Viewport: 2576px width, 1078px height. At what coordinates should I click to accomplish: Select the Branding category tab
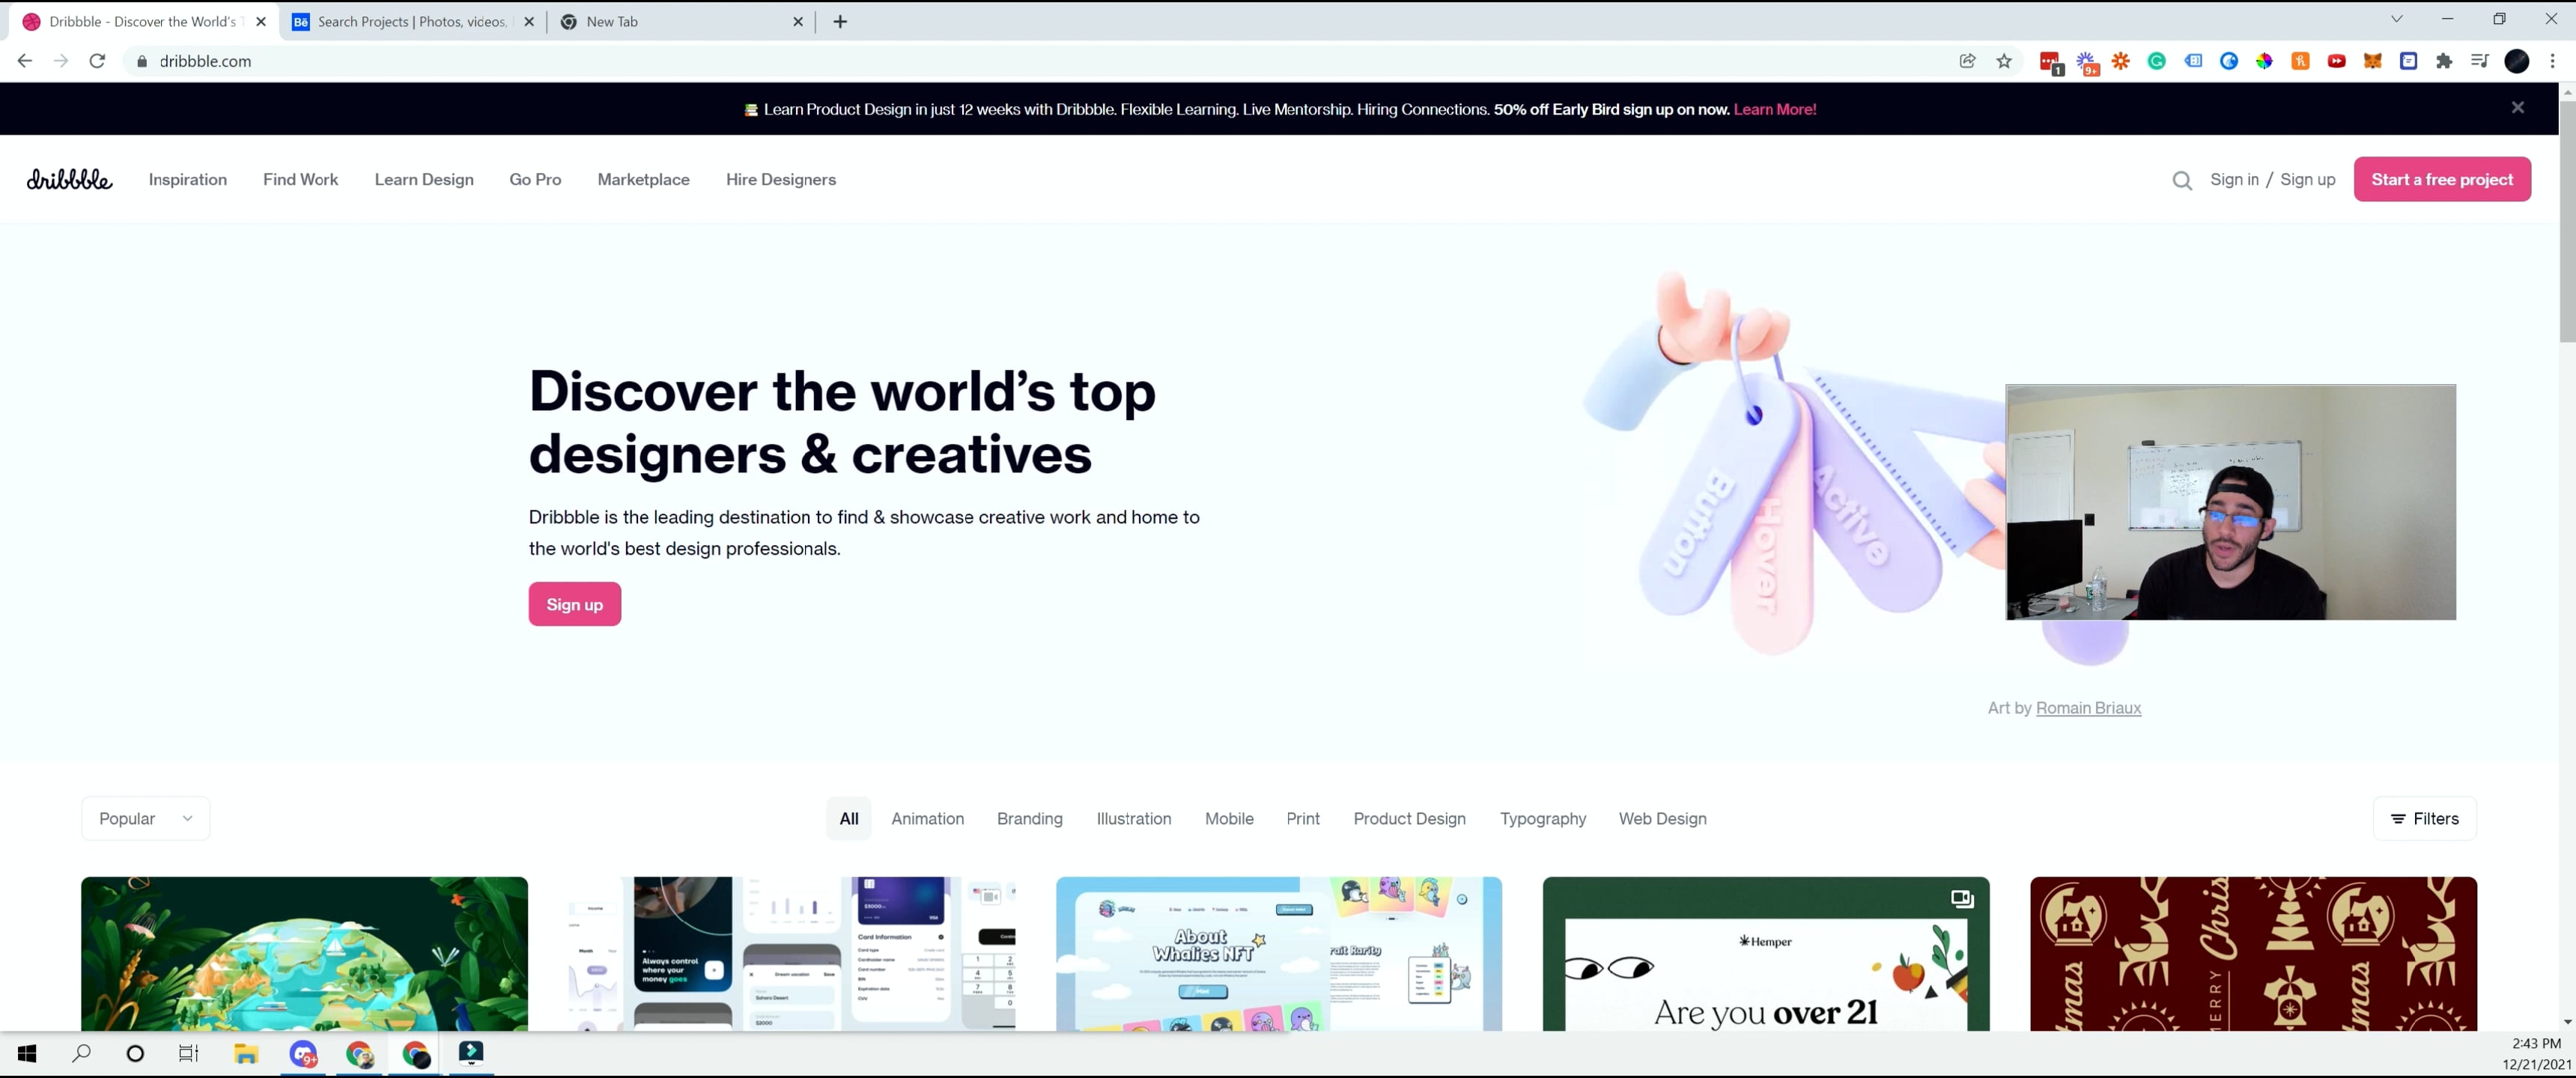pyautogui.click(x=1029, y=818)
